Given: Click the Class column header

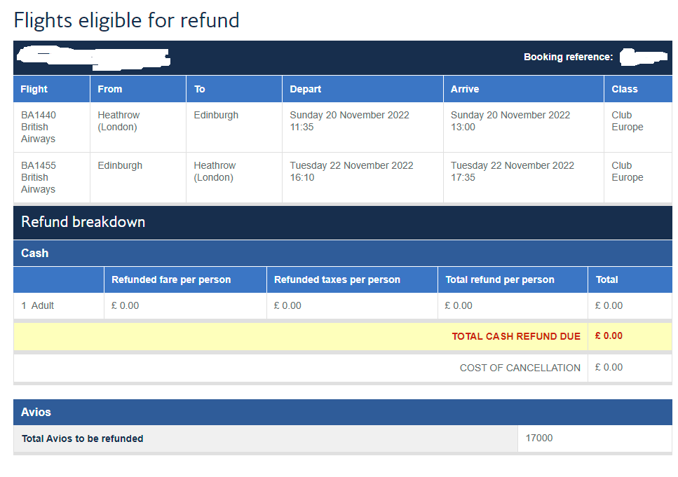Looking at the screenshot, I should point(625,89).
